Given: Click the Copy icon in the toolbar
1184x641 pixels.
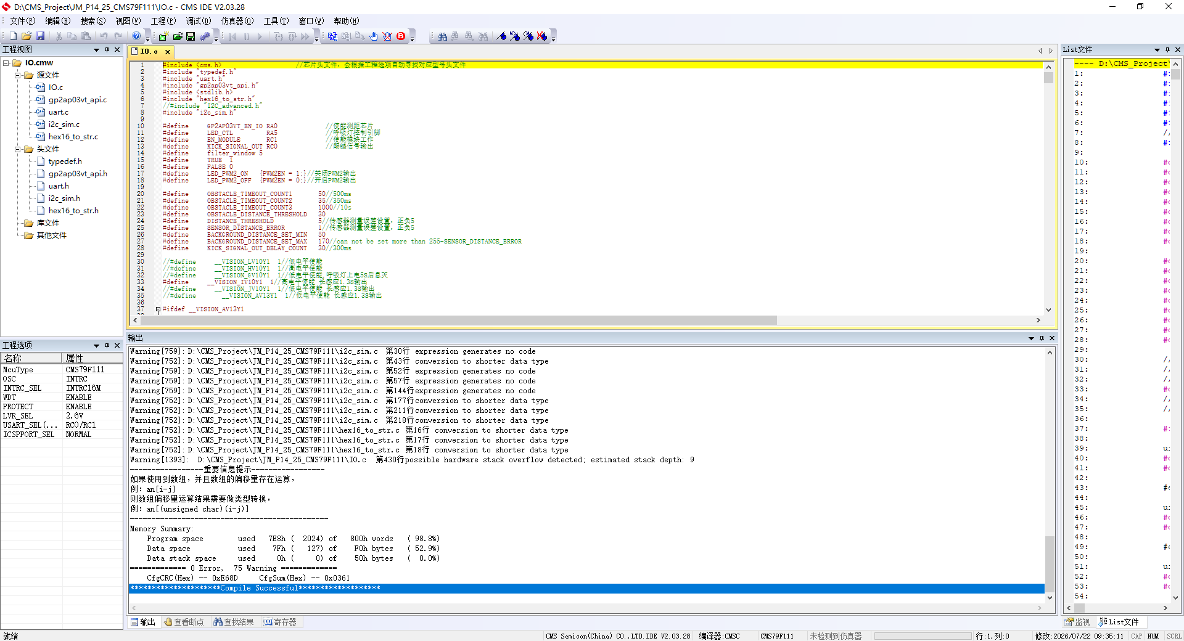Looking at the screenshot, I should [72, 36].
